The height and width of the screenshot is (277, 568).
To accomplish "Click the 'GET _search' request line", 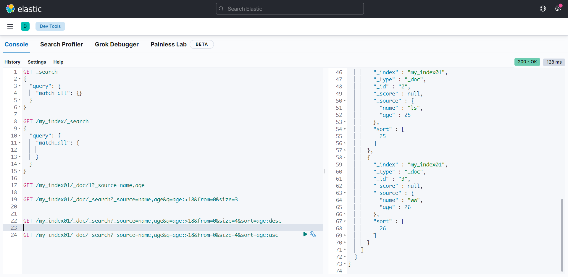I will point(41,72).
